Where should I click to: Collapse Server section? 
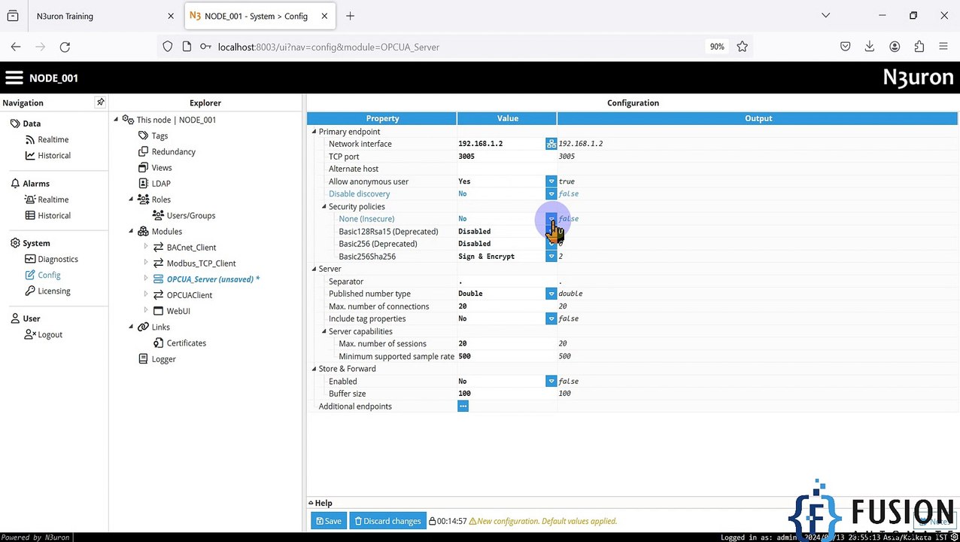coord(314,269)
